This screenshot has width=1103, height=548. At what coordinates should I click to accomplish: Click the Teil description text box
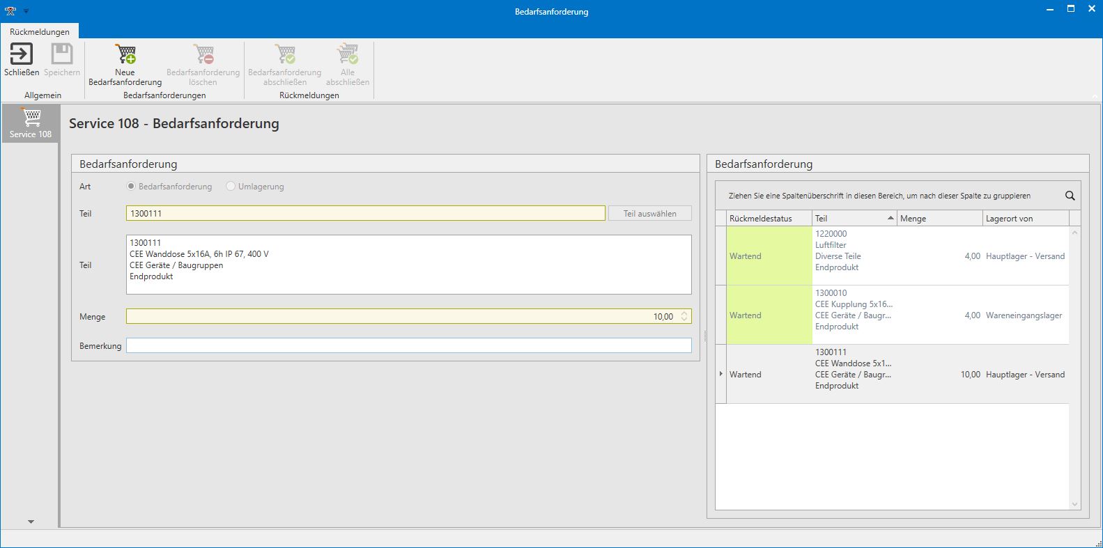pos(409,265)
